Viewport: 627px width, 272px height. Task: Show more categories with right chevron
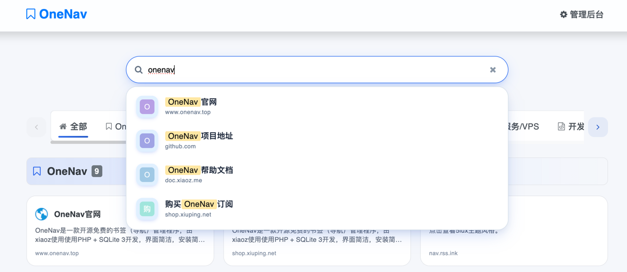tap(598, 127)
